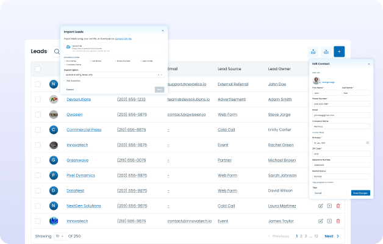Viewport: 383px width, 244px height.
Task: Click the blue plus add lead button
Action: point(339,52)
